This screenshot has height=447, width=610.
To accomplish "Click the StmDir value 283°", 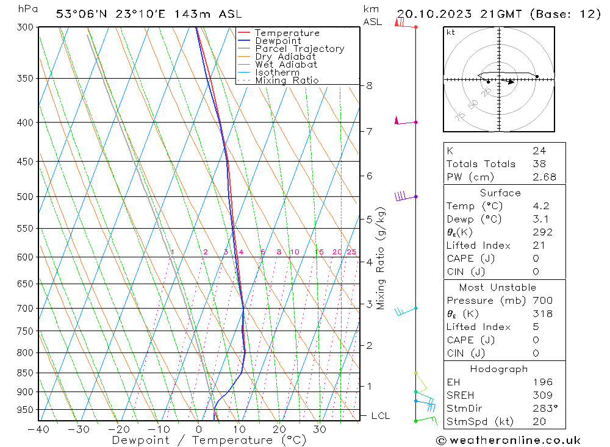I will point(545,409).
